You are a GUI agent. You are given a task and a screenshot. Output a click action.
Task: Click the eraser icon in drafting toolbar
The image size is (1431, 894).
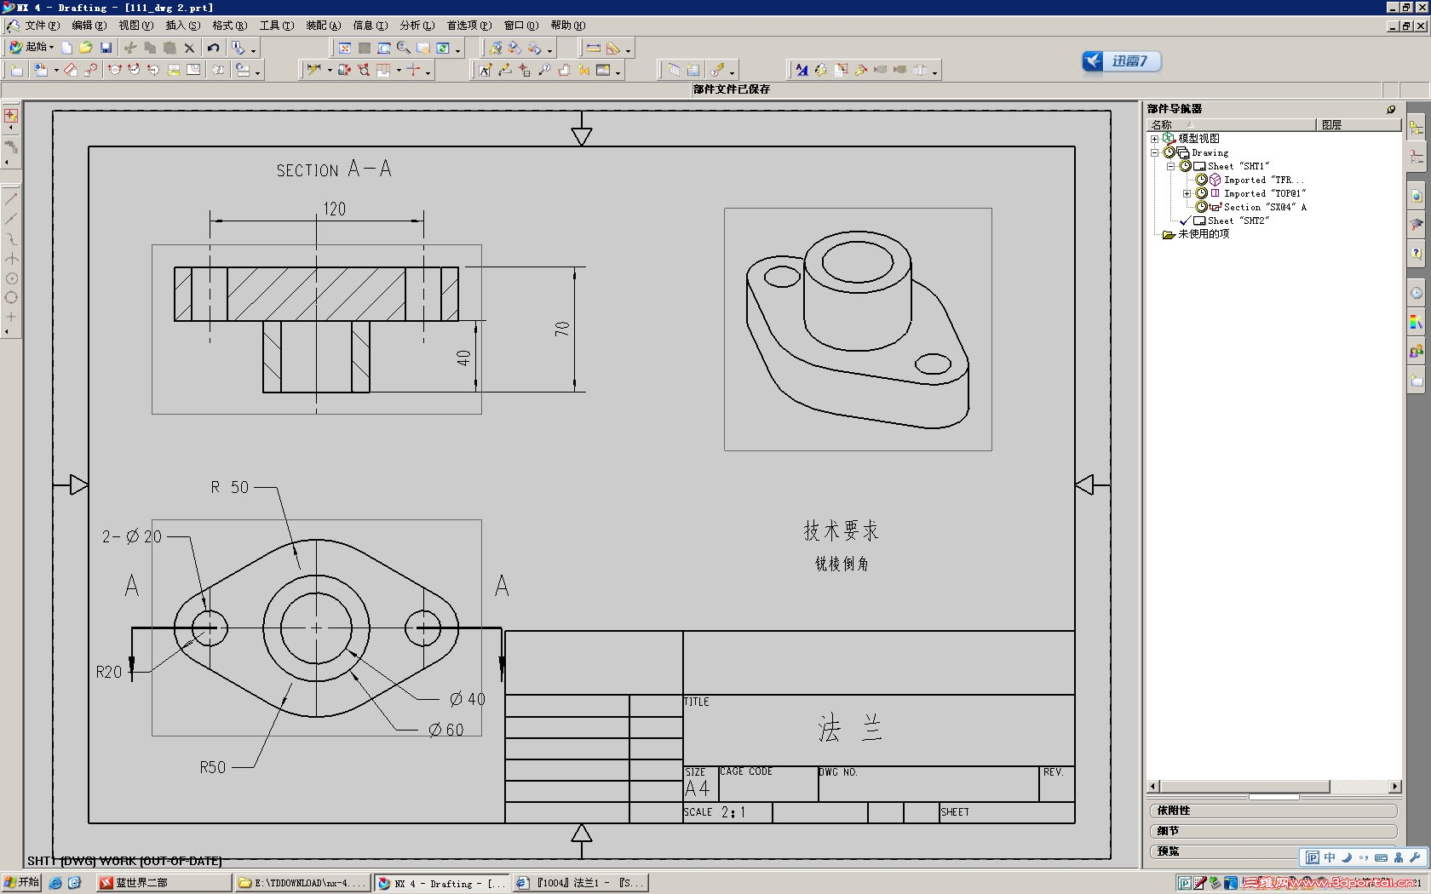pyautogui.click(x=71, y=70)
